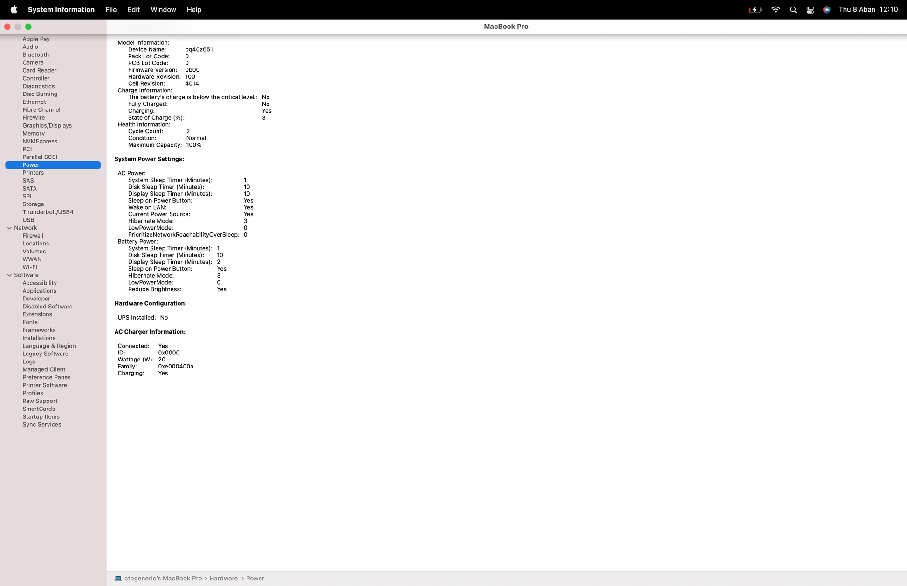Viewport: 907px width, 586px height.
Task: Click the Wi-Fi menu bar icon
Action: (x=776, y=9)
